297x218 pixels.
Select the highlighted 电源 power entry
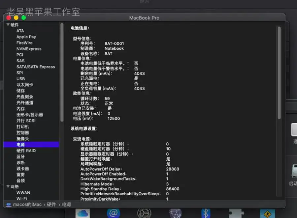click(31, 145)
